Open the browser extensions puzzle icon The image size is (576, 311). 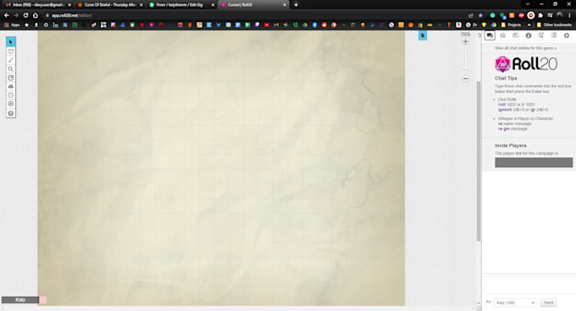540,15
